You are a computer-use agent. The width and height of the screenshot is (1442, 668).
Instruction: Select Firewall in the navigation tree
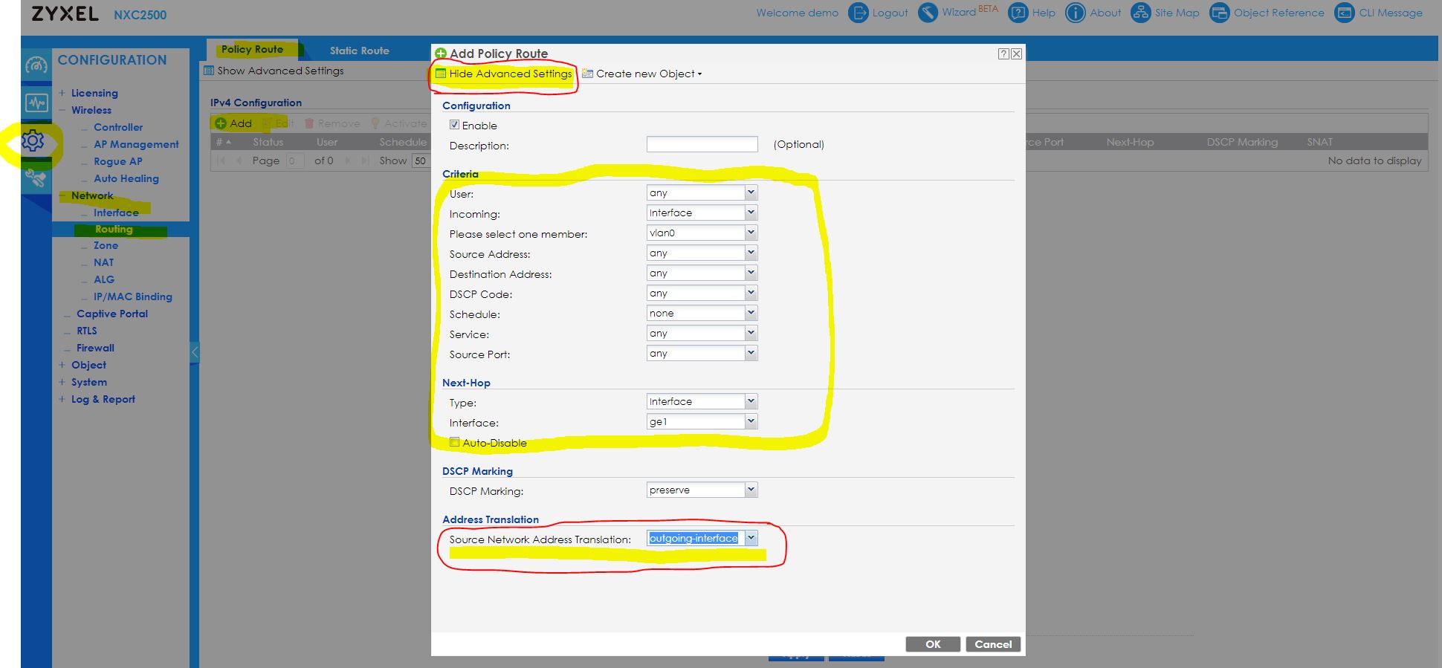point(95,348)
